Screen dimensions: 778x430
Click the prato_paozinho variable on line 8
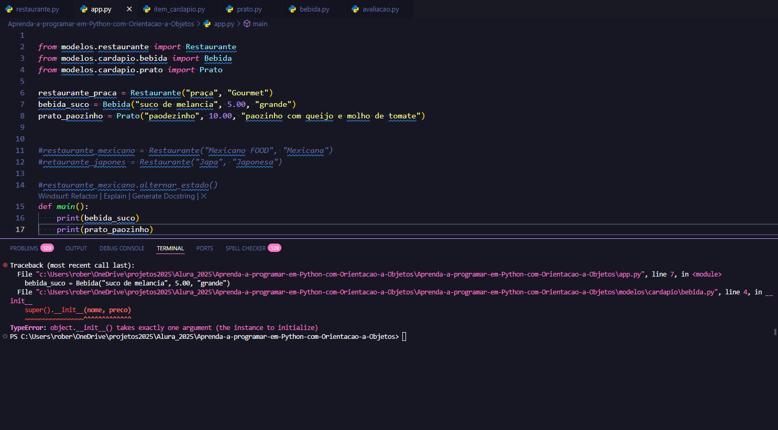[x=71, y=116]
